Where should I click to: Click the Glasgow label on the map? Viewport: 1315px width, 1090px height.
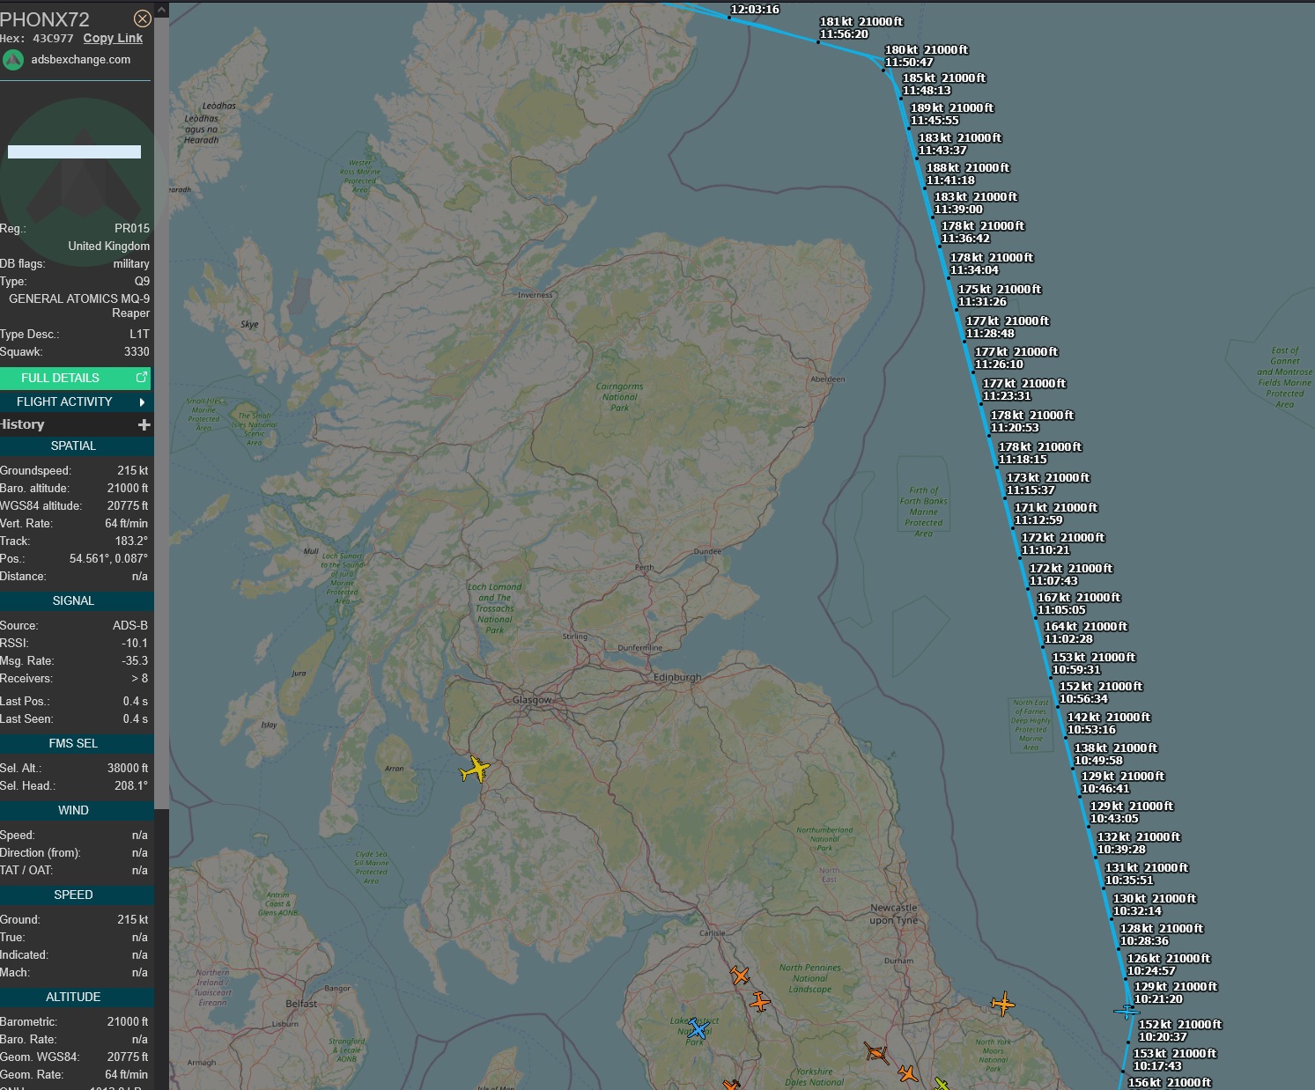click(533, 701)
